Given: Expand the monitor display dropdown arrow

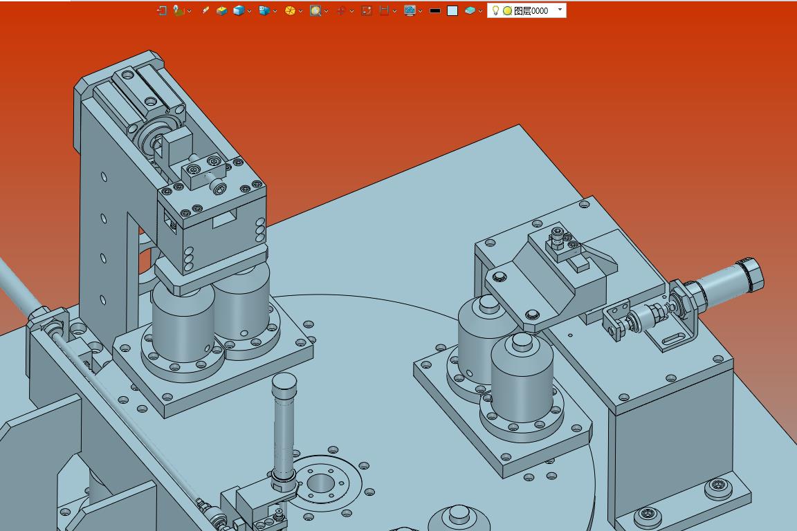Looking at the screenshot, I should 421,10.
